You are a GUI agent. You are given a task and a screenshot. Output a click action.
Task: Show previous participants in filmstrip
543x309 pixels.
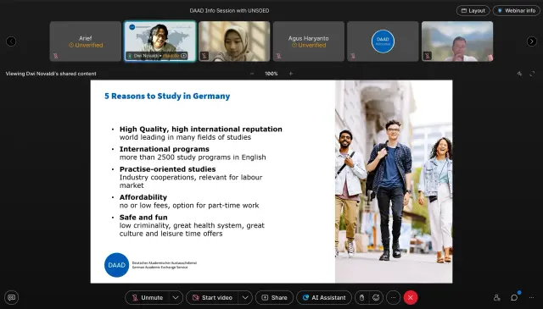pyautogui.click(x=11, y=41)
